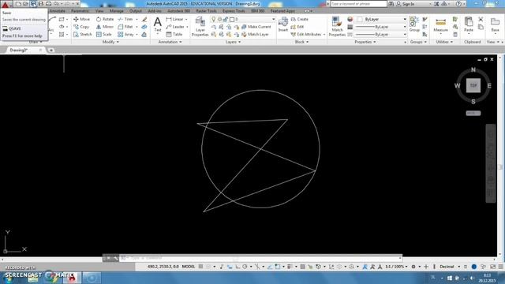Select the Move tool

click(82, 19)
